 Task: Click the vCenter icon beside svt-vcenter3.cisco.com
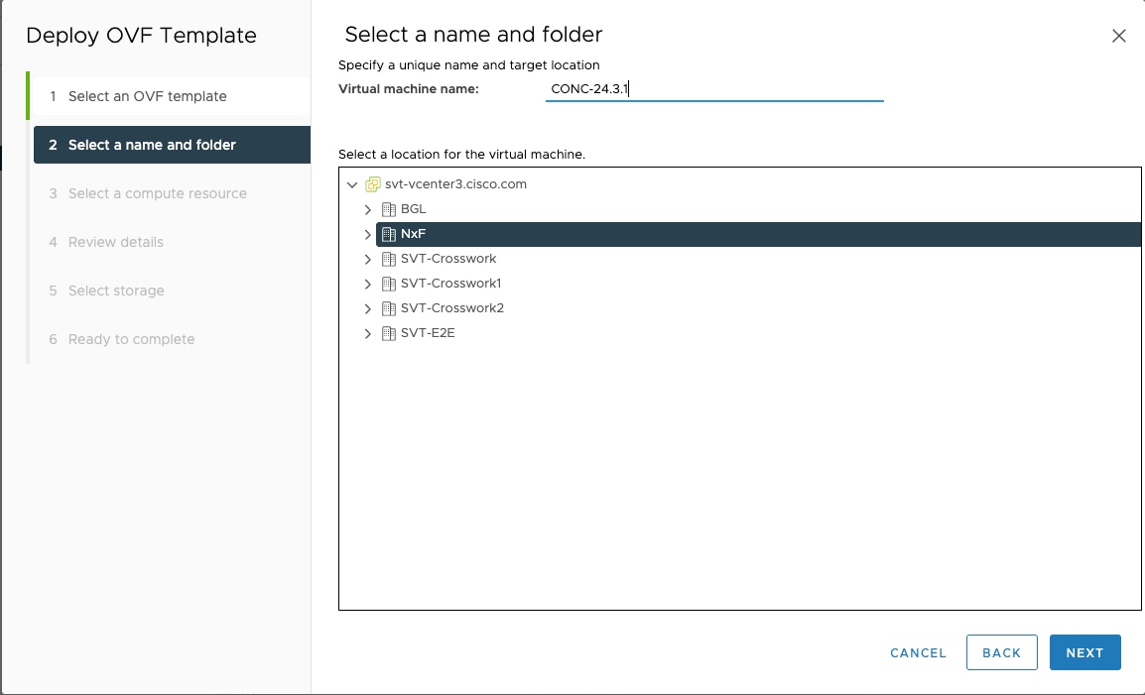coord(372,184)
